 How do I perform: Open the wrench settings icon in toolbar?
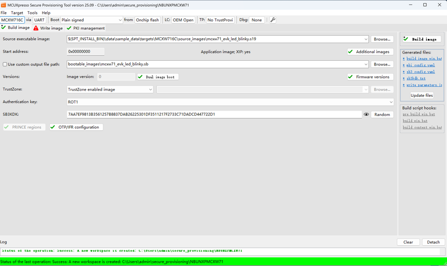pos(272,20)
